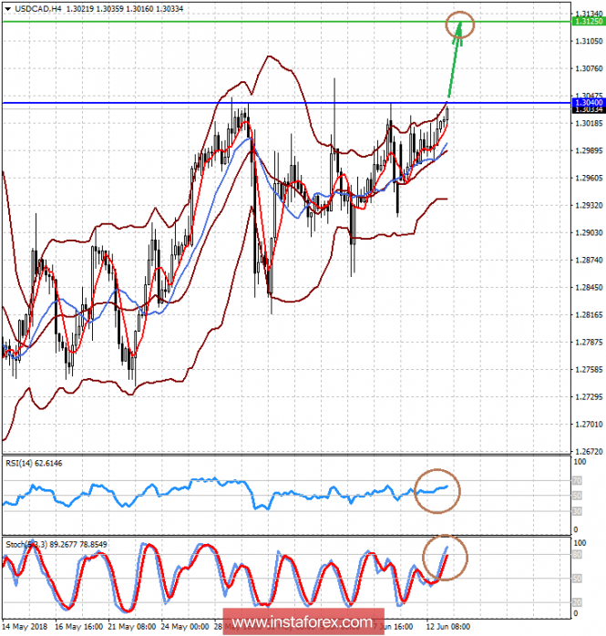Click the 70 level on the RSI scale

tap(577, 479)
